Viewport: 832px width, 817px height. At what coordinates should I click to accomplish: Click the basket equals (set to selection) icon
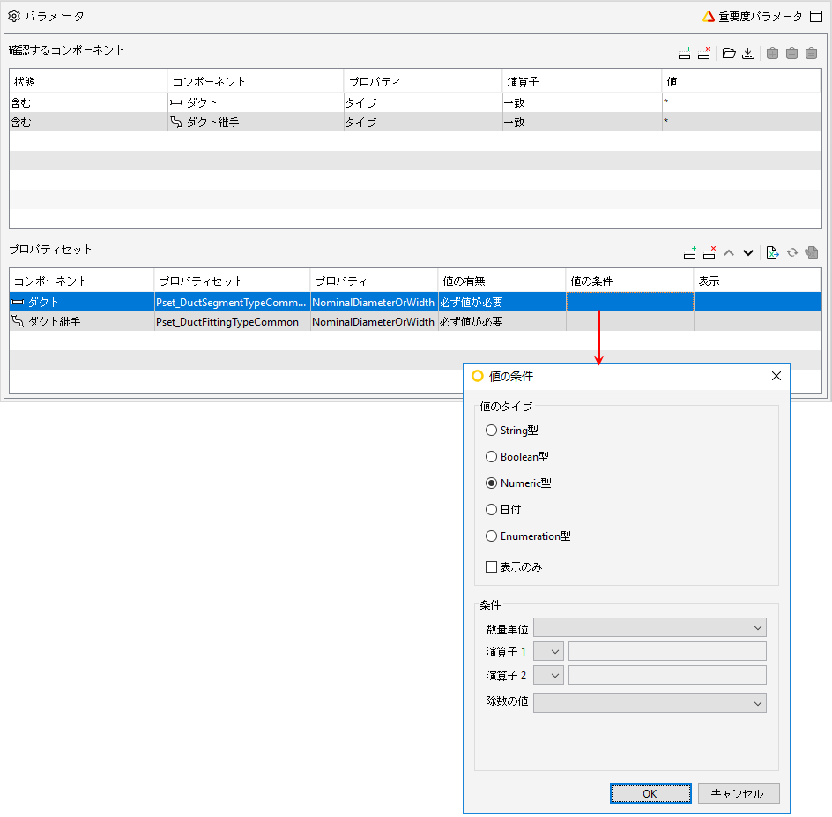812,53
